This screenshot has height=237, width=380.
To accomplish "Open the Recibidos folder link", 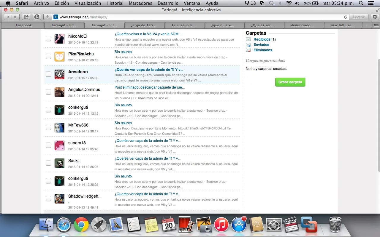I will 262,39.
